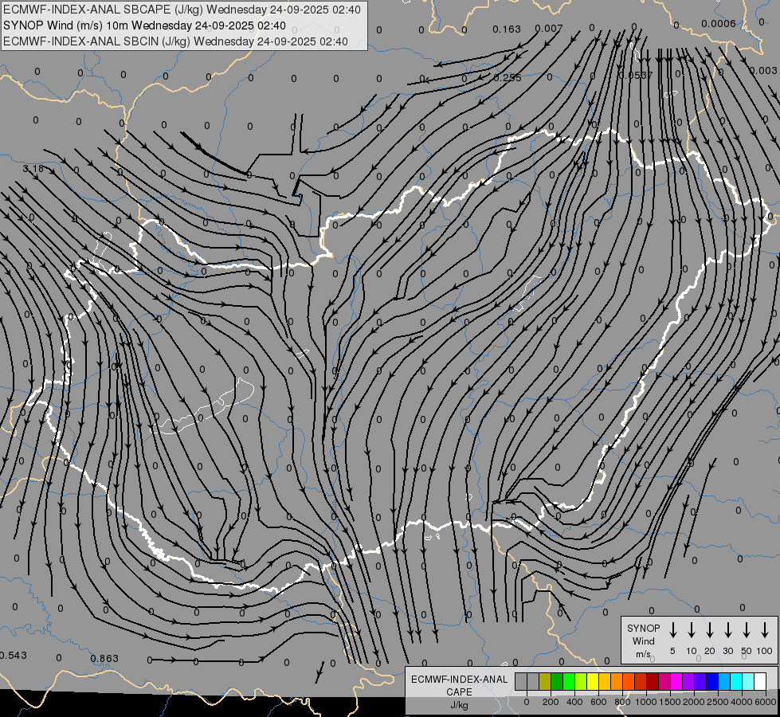Image resolution: width=780 pixels, height=717 pixels.
Task: Click the SYNOP label in wind legend
Action: pyautogui.click(x=643, y=628)
